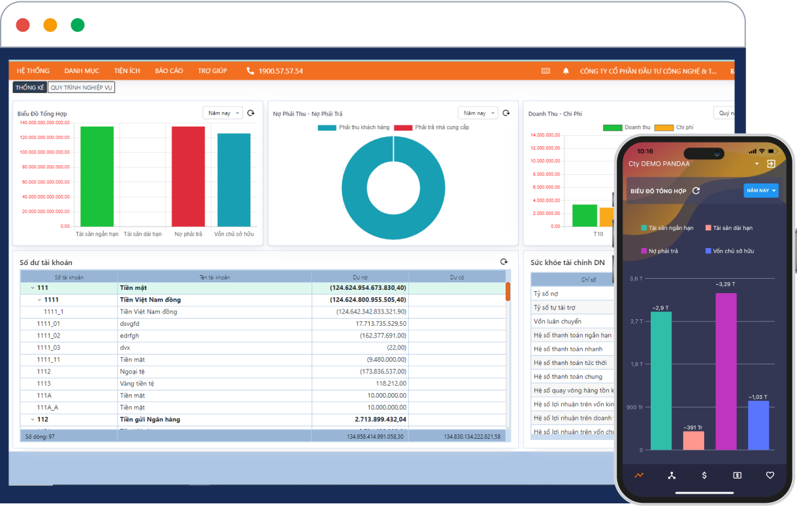Open the Năm nay dropdown in Biểu Đồ Tổng Hợp
This screenshot has width=797, height=506.
click(x=223, y=113)
